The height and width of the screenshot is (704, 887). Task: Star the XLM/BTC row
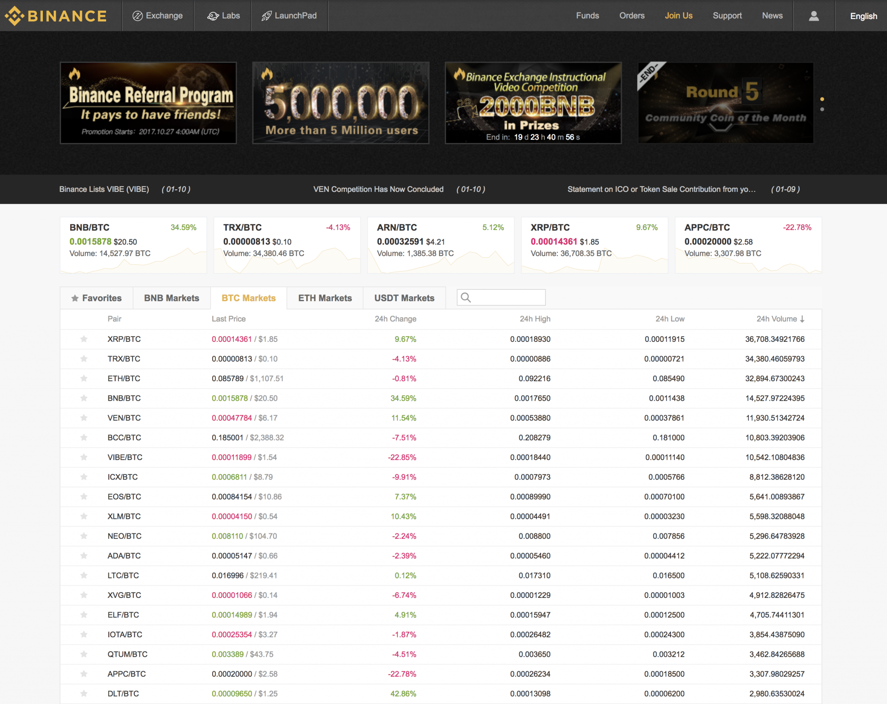click(84, 516)
